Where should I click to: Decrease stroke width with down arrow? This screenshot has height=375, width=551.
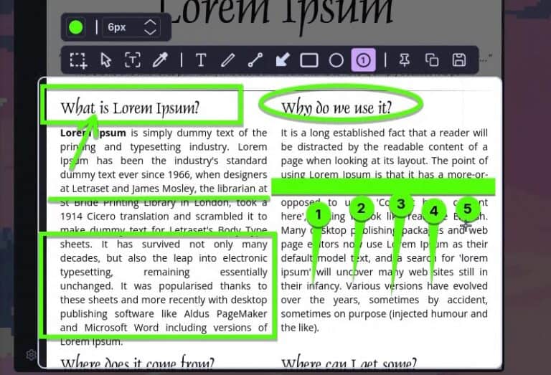coord(150,32)
